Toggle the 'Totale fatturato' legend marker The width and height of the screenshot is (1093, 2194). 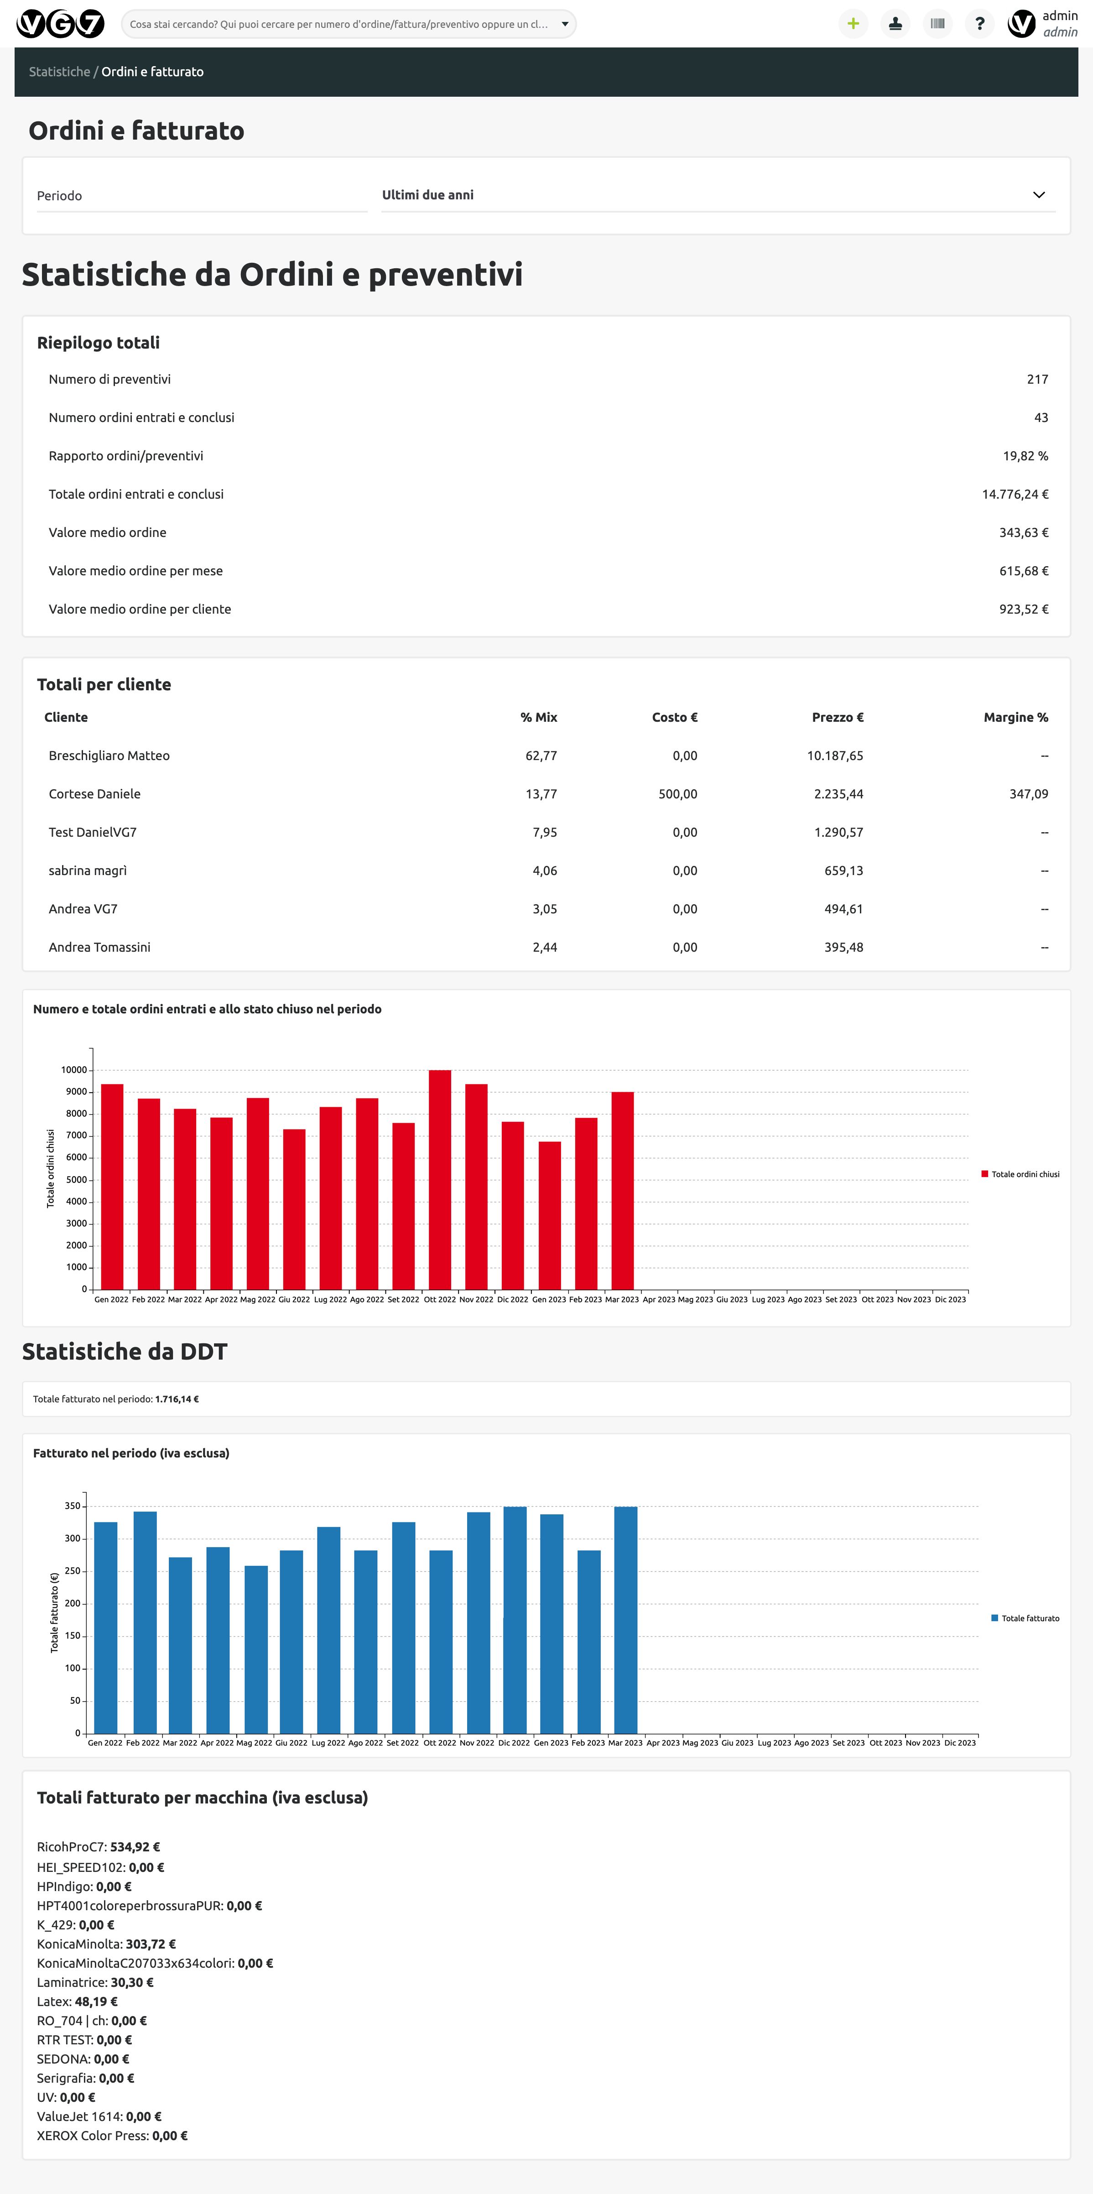pos(994,1617)
